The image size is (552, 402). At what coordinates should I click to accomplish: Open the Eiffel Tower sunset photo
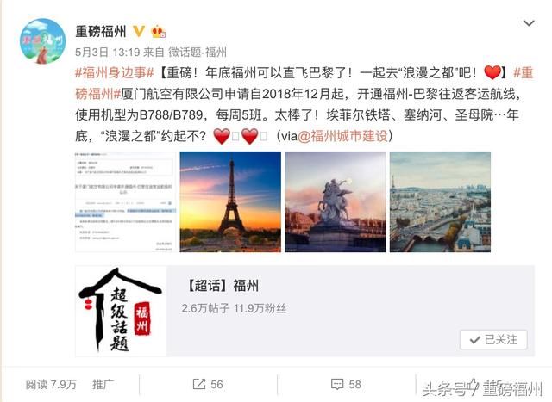click(230, 201)
